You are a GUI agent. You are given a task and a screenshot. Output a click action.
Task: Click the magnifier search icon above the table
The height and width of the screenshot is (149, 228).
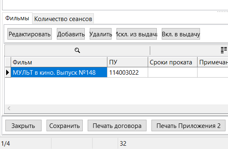(x=77, y=50)
